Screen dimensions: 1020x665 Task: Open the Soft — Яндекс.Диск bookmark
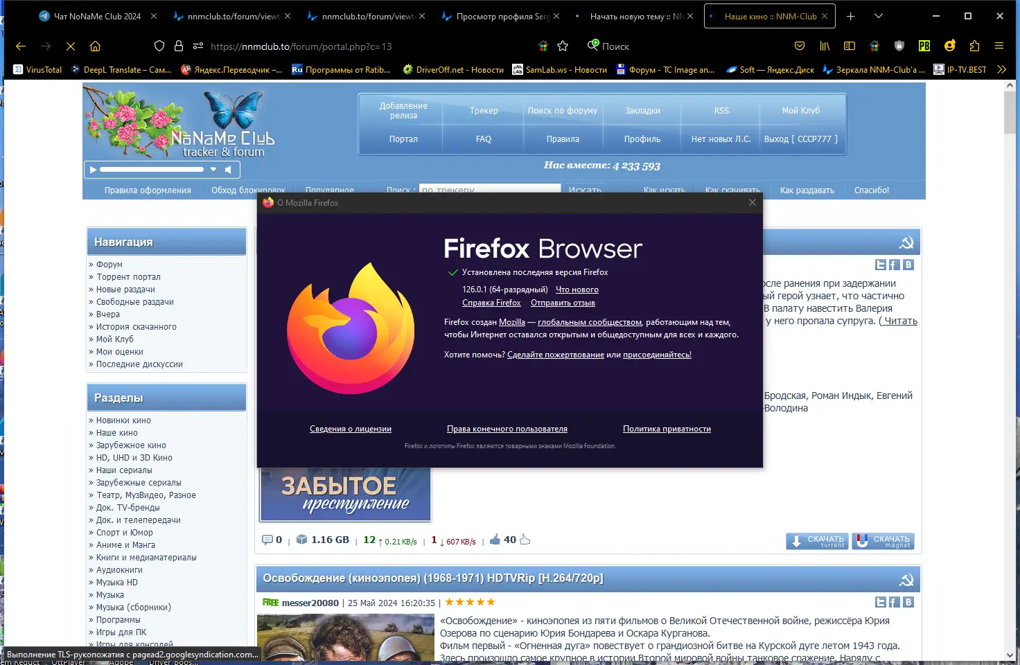point(771,69)
